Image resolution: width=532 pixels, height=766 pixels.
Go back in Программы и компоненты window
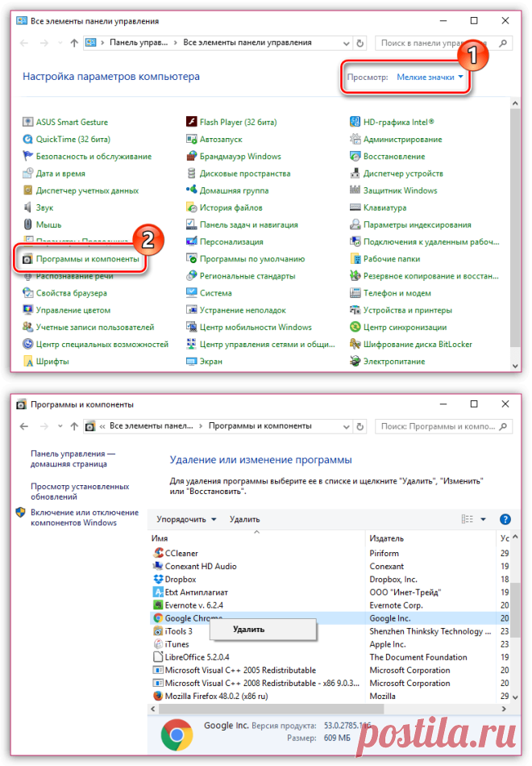(24, 426)
